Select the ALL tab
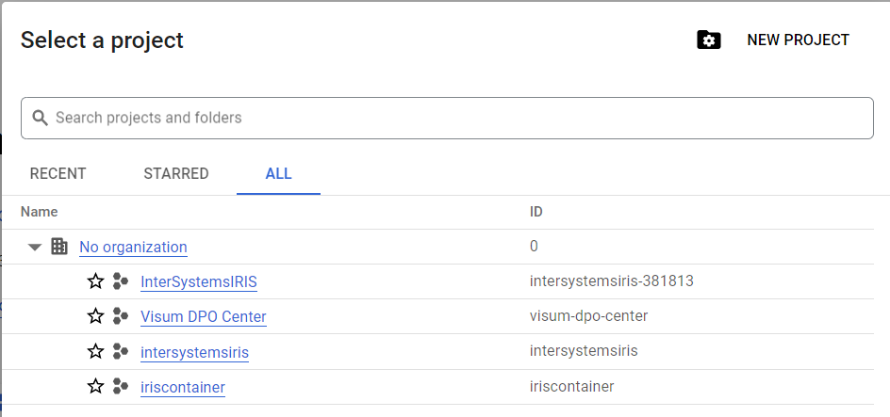The height and width of the screenshot is (417, 890). [278, 173]
